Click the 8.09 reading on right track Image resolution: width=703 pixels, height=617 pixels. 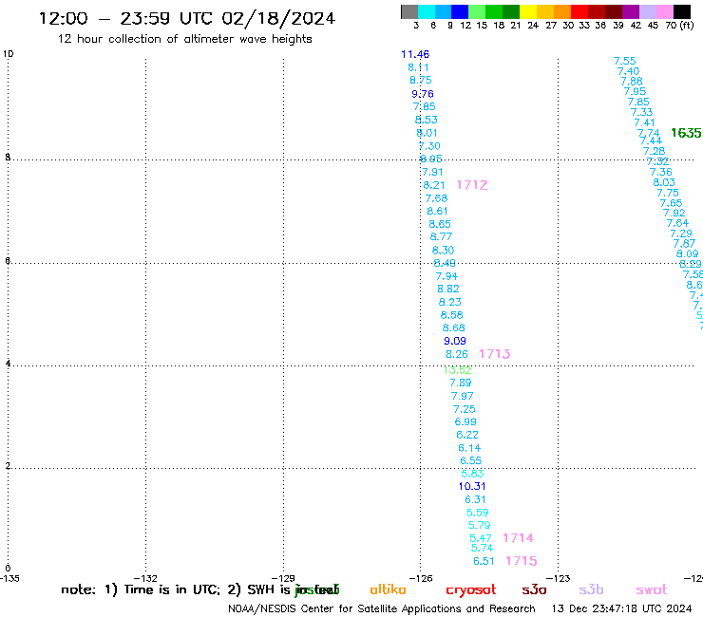(x=687, y=253)
